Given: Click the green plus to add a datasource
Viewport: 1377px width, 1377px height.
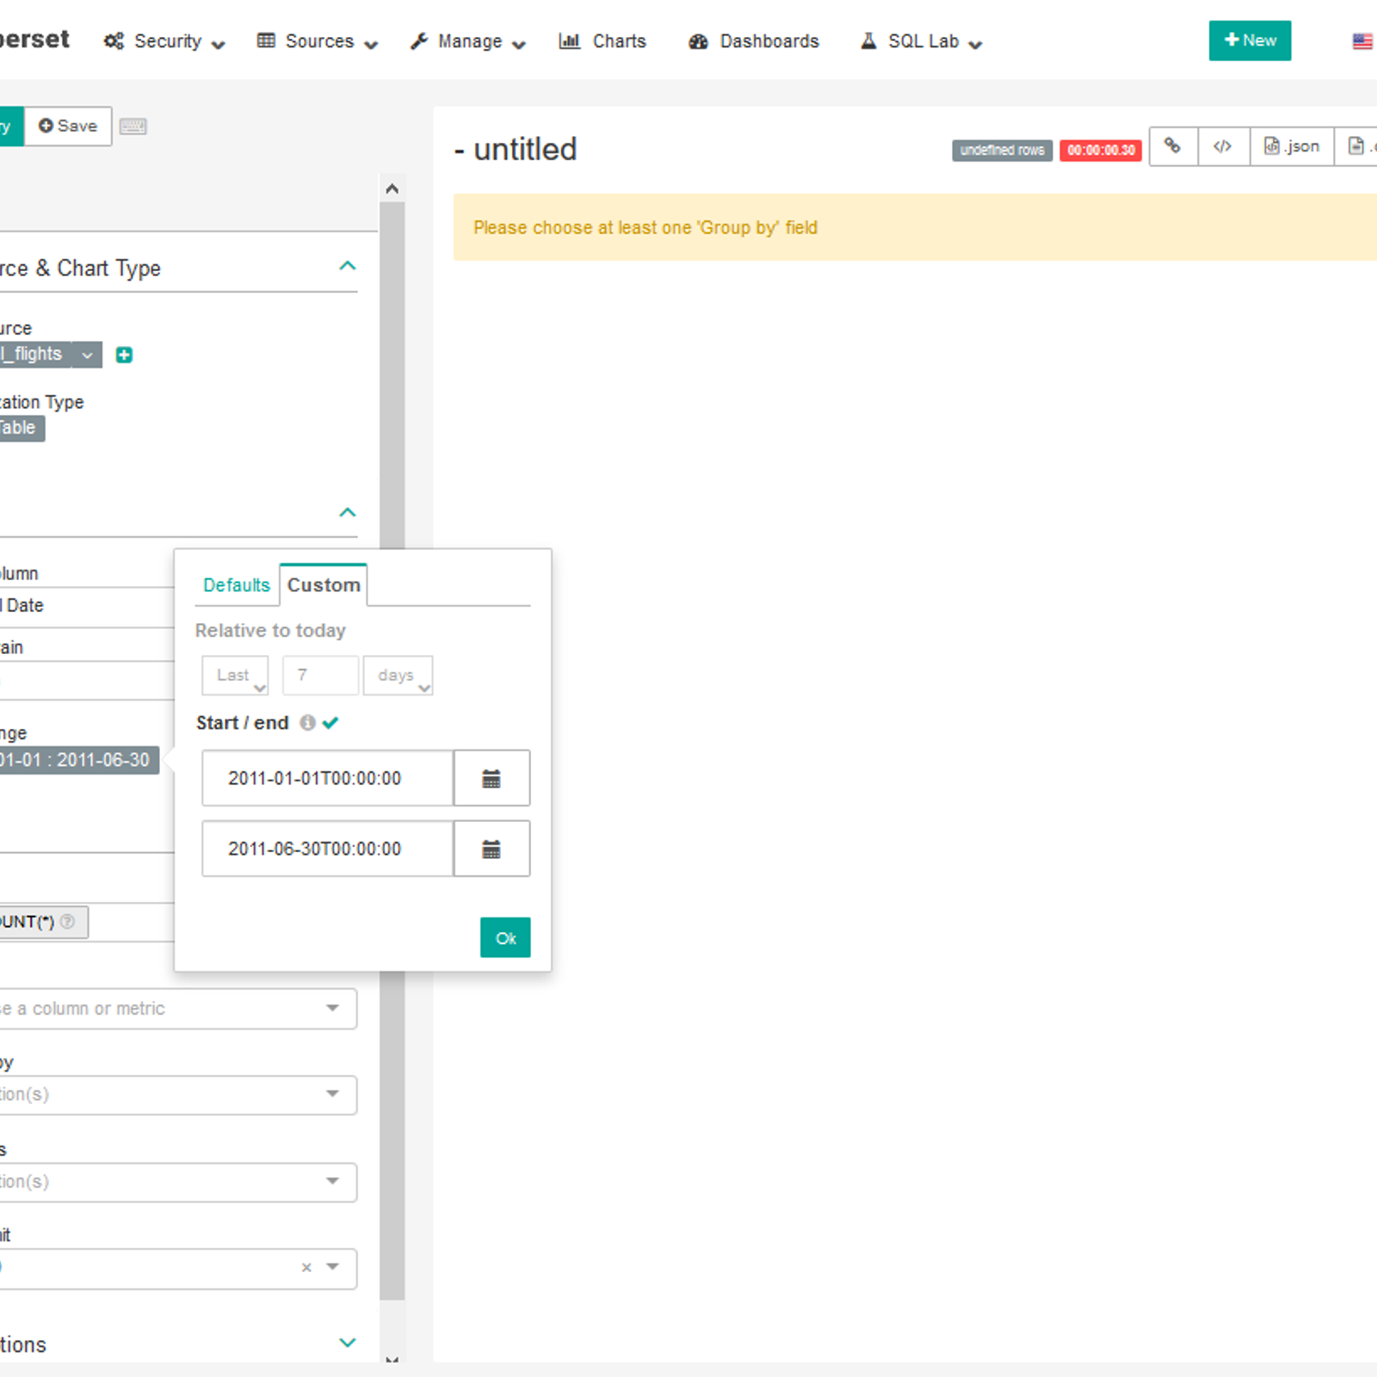Looking at the screenshot, I should point(123,354).
